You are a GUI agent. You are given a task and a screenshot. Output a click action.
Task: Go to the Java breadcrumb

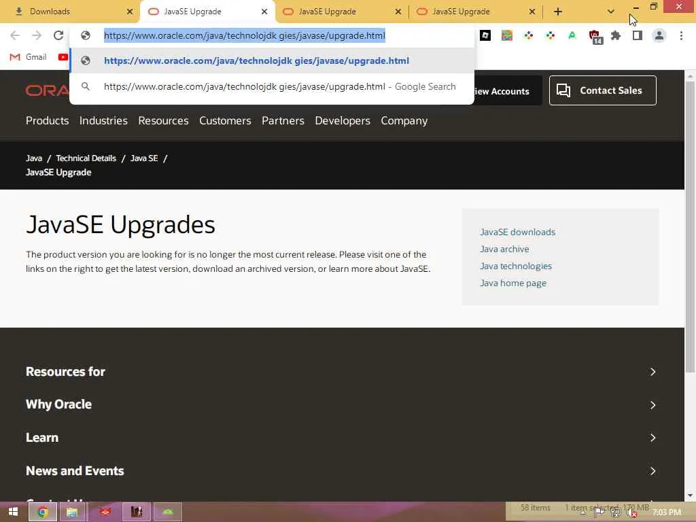click(x=34, y=158)
